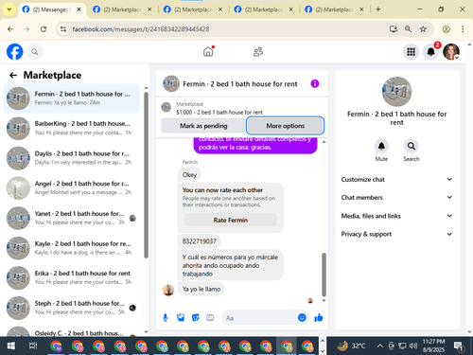Image resolution: width=473 pixels, height=355 pixels.
Task: Expand Chat members section
Action: pyautogui.click(x=396, y=197)
